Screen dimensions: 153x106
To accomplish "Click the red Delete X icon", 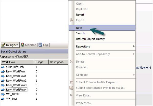I will 71,62.
